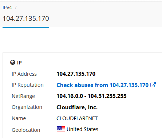
Task: Open the IPv4 breadcrumb link
Action: [x=7, y=8]
